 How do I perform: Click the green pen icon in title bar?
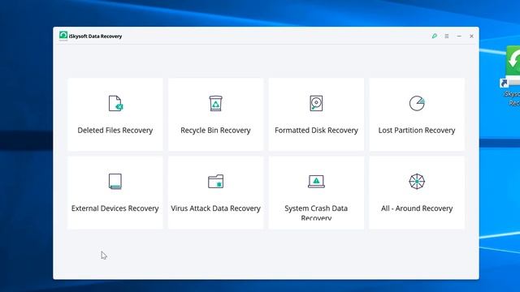tap(435, 36)
